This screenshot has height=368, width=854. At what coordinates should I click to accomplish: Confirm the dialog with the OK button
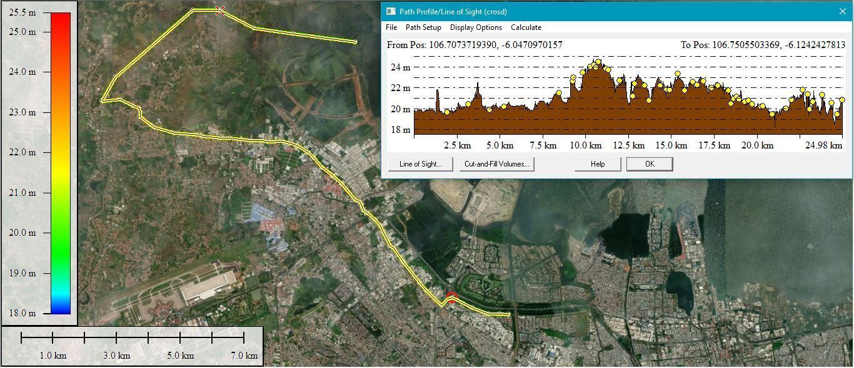click(x=650, y=164)
